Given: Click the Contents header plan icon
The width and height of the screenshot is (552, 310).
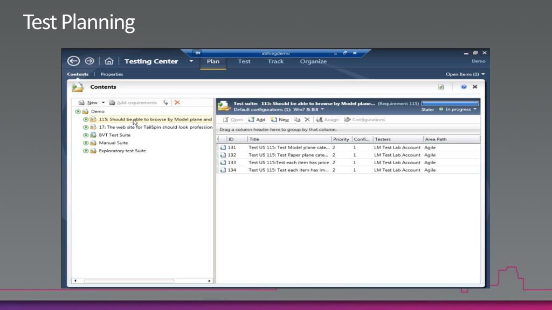Looking at the screenshot, I should 78,87.
